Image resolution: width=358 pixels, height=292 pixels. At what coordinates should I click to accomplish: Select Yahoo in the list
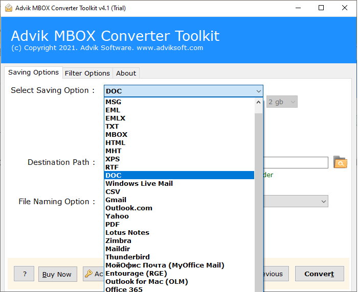tap(179, 216)
